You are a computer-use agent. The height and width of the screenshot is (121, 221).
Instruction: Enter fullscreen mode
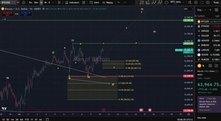tap(202, 3)
